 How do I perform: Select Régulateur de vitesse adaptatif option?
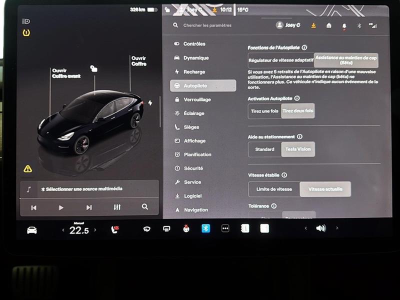(281, 60)
